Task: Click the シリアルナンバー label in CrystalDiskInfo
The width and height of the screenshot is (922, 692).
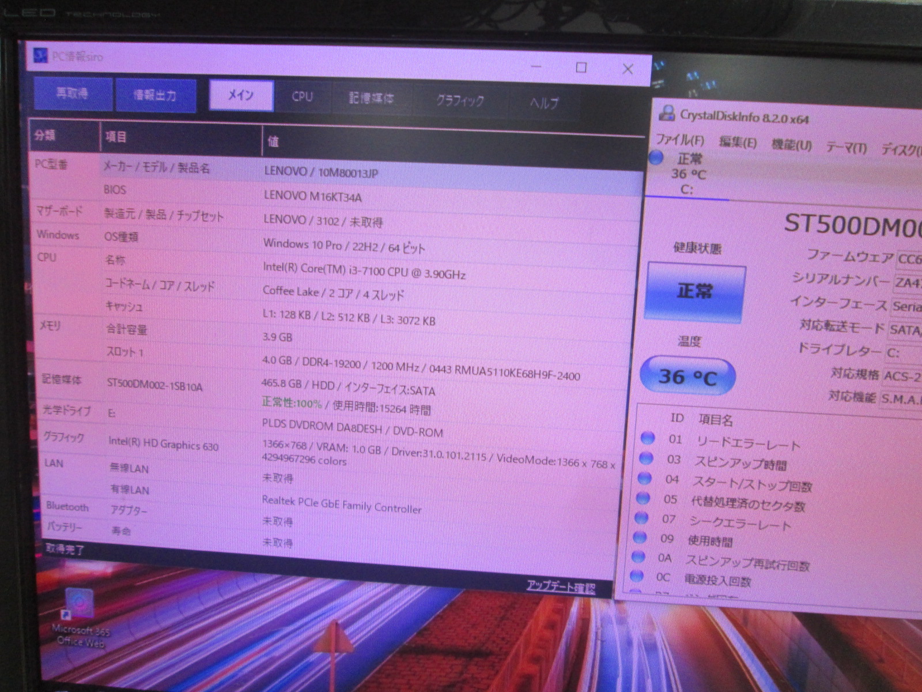Action: [841, 279]
